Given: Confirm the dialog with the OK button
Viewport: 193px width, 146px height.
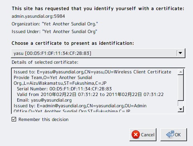Looking at the screenshot, I should click(x=174, y=135).
